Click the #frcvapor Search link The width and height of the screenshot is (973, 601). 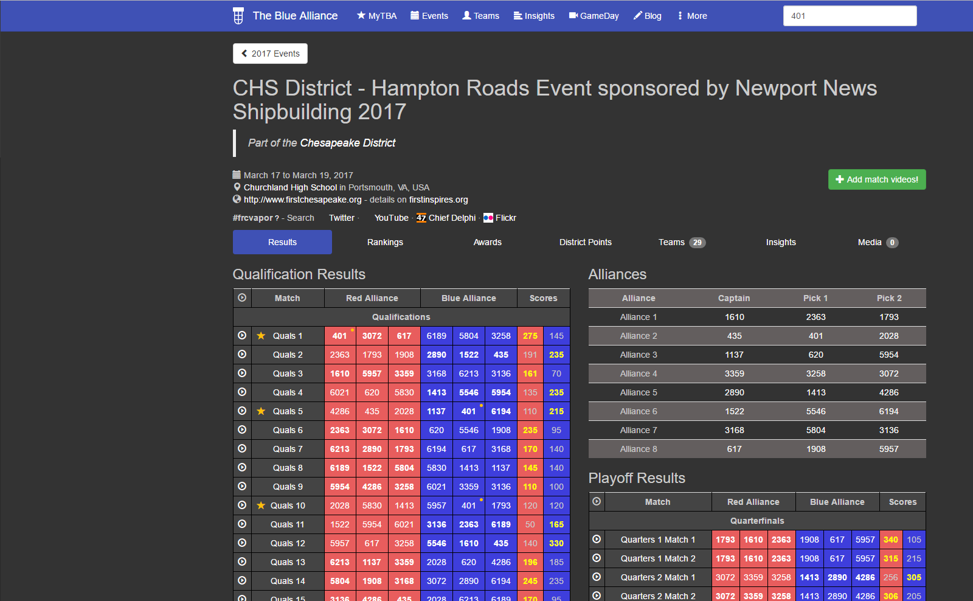click(300, 218)
